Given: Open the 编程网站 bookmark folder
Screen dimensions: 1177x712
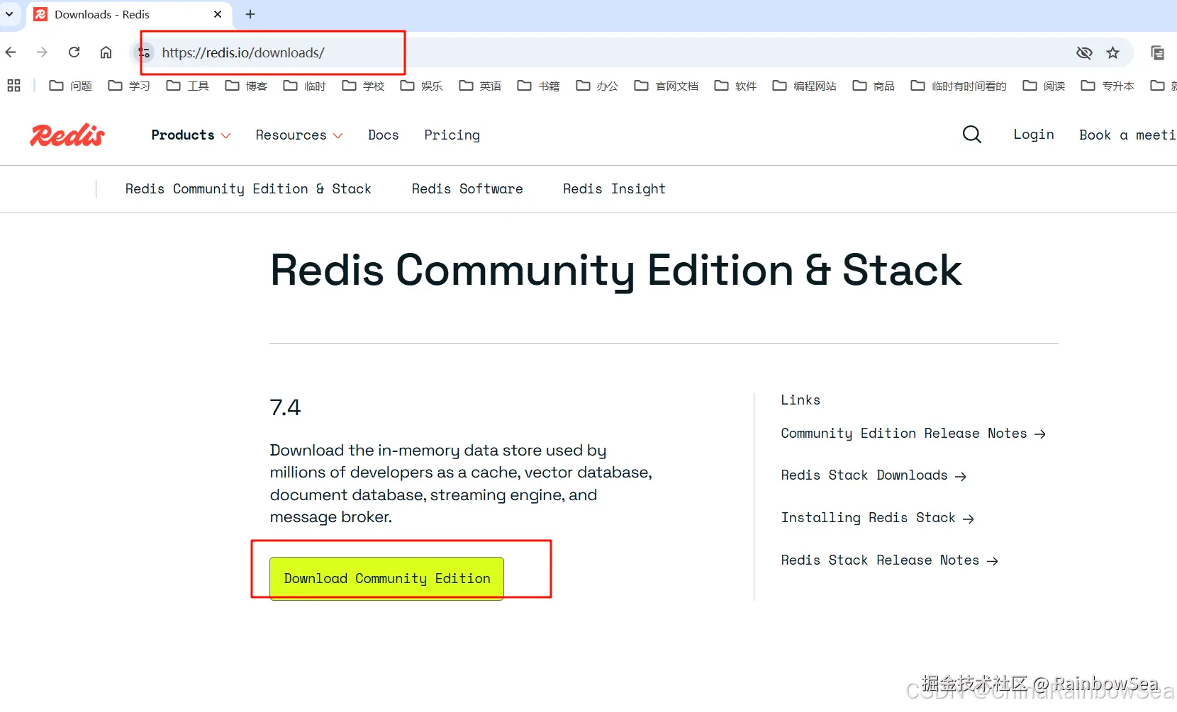Looking at the screenshot, I should click(805, 86).
